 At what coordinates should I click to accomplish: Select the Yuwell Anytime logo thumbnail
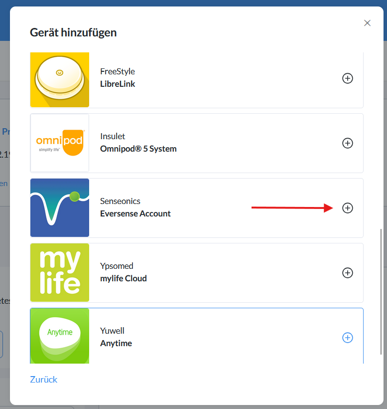click(60, 336)
